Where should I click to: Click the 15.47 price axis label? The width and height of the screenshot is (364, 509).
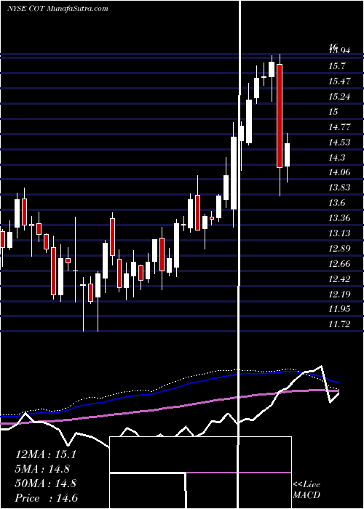pyautogui.click(x=340, y=81)
